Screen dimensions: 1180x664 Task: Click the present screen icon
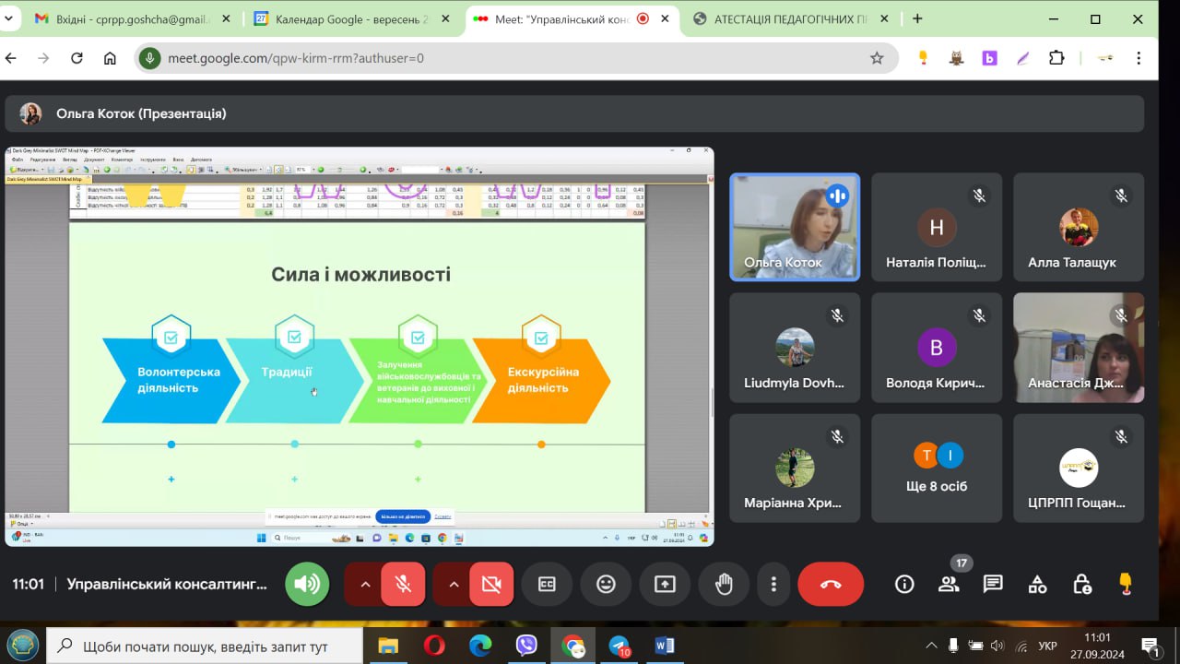pyautogui.click(x=665, y=584)
